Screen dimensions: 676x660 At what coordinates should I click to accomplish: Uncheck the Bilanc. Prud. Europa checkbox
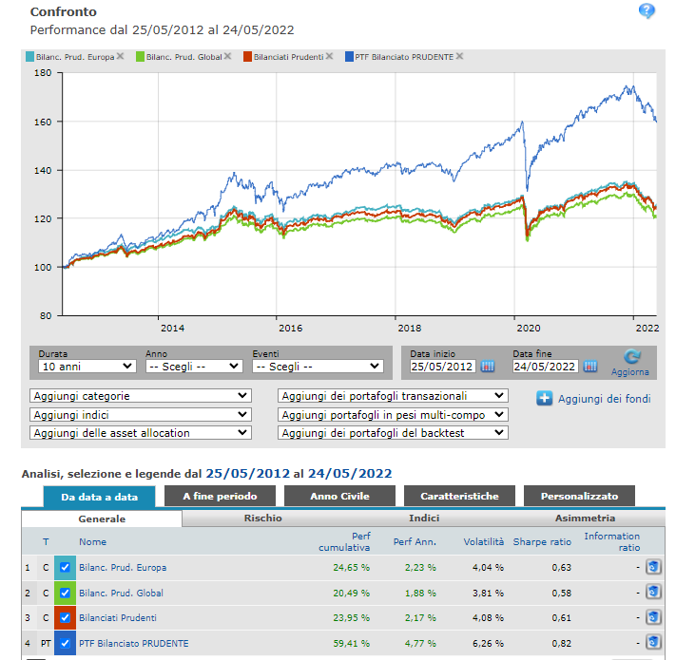[x=65, y=568]
